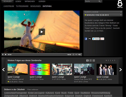Open the Sendungen tab
The height and width of the screenshot is (97, 126).
click(36, 6)
